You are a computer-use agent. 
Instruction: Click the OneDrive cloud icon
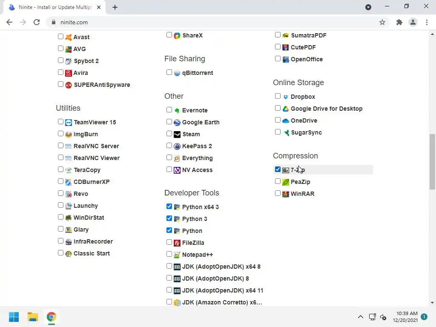(x=286, y=120)
